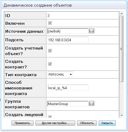Open data source browse button next to {любой}

coord(91,31)
